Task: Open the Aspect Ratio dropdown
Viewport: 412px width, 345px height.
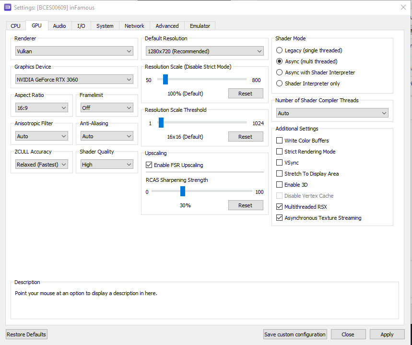Action: (42, 108)
